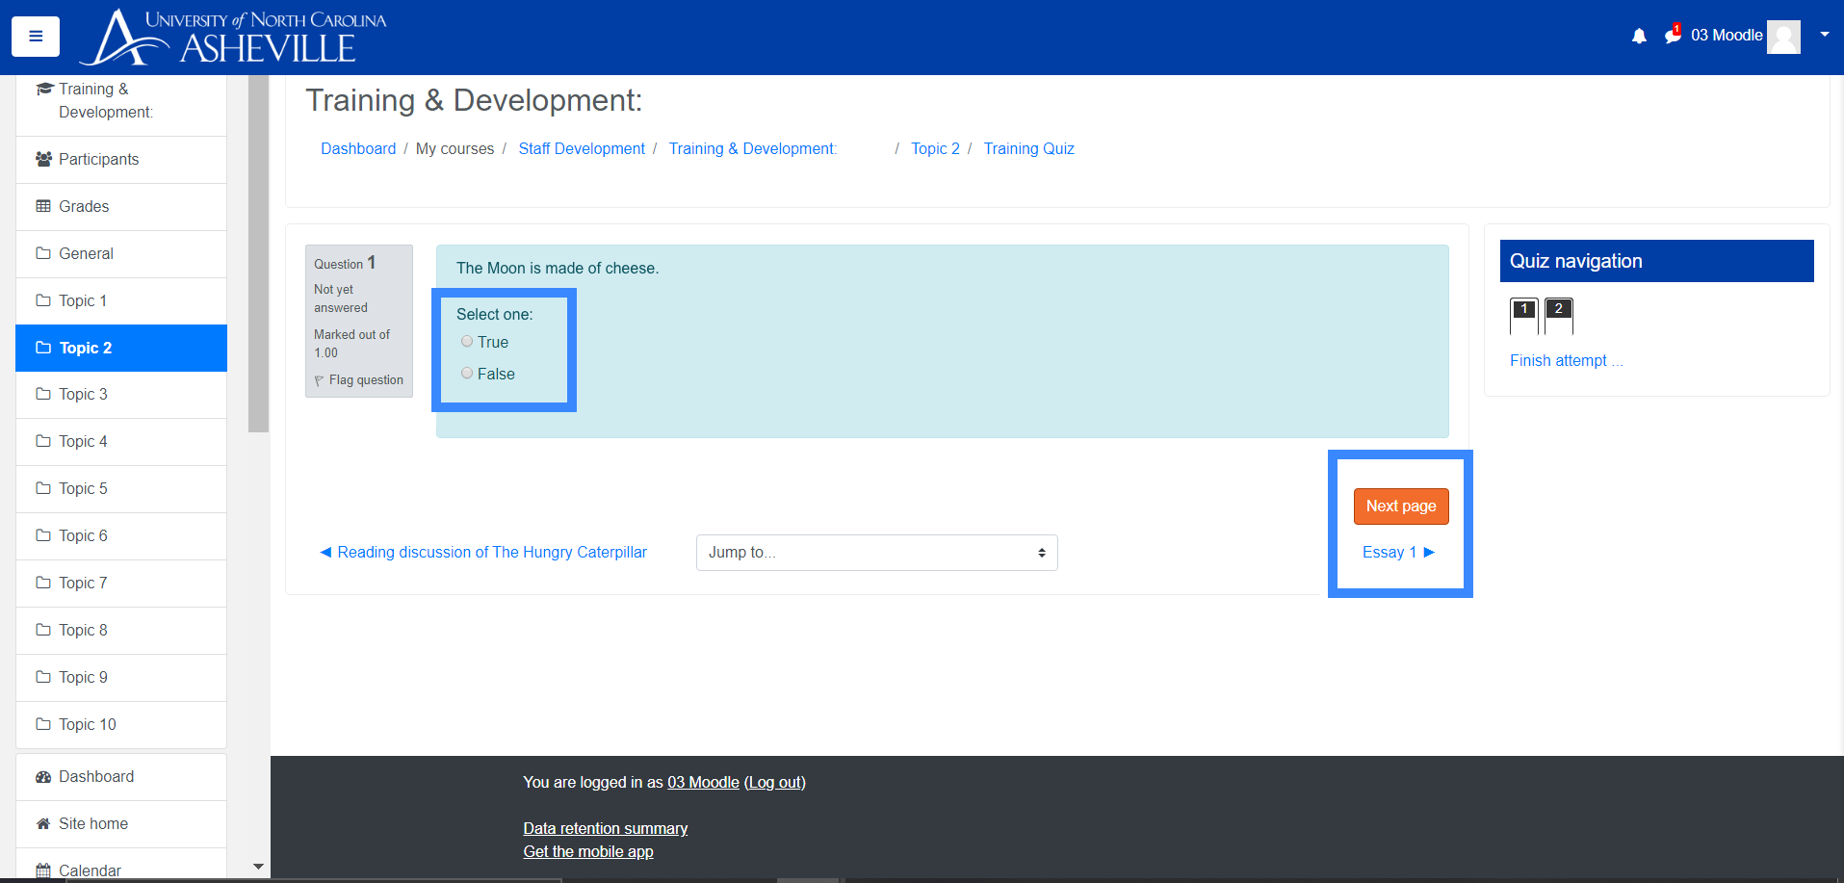1844x883 pixels.
Task: Open Grades in the sidebar
Action: (x=84, y=206)
